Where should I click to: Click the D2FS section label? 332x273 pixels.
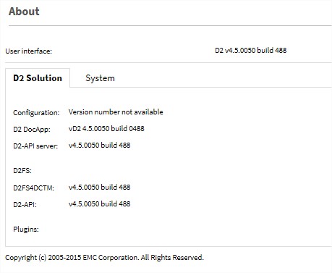point(22,171)
